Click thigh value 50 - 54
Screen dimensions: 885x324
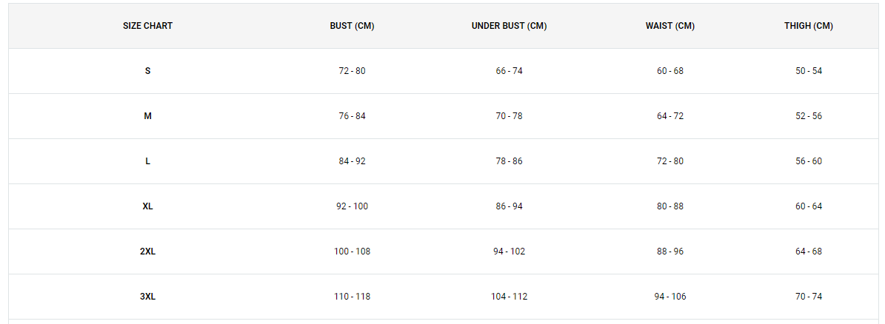point(809,71)
